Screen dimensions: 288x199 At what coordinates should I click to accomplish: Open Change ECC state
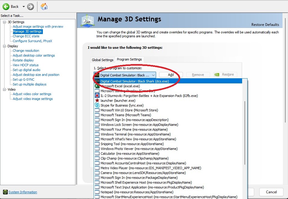[x=26, y=36]
